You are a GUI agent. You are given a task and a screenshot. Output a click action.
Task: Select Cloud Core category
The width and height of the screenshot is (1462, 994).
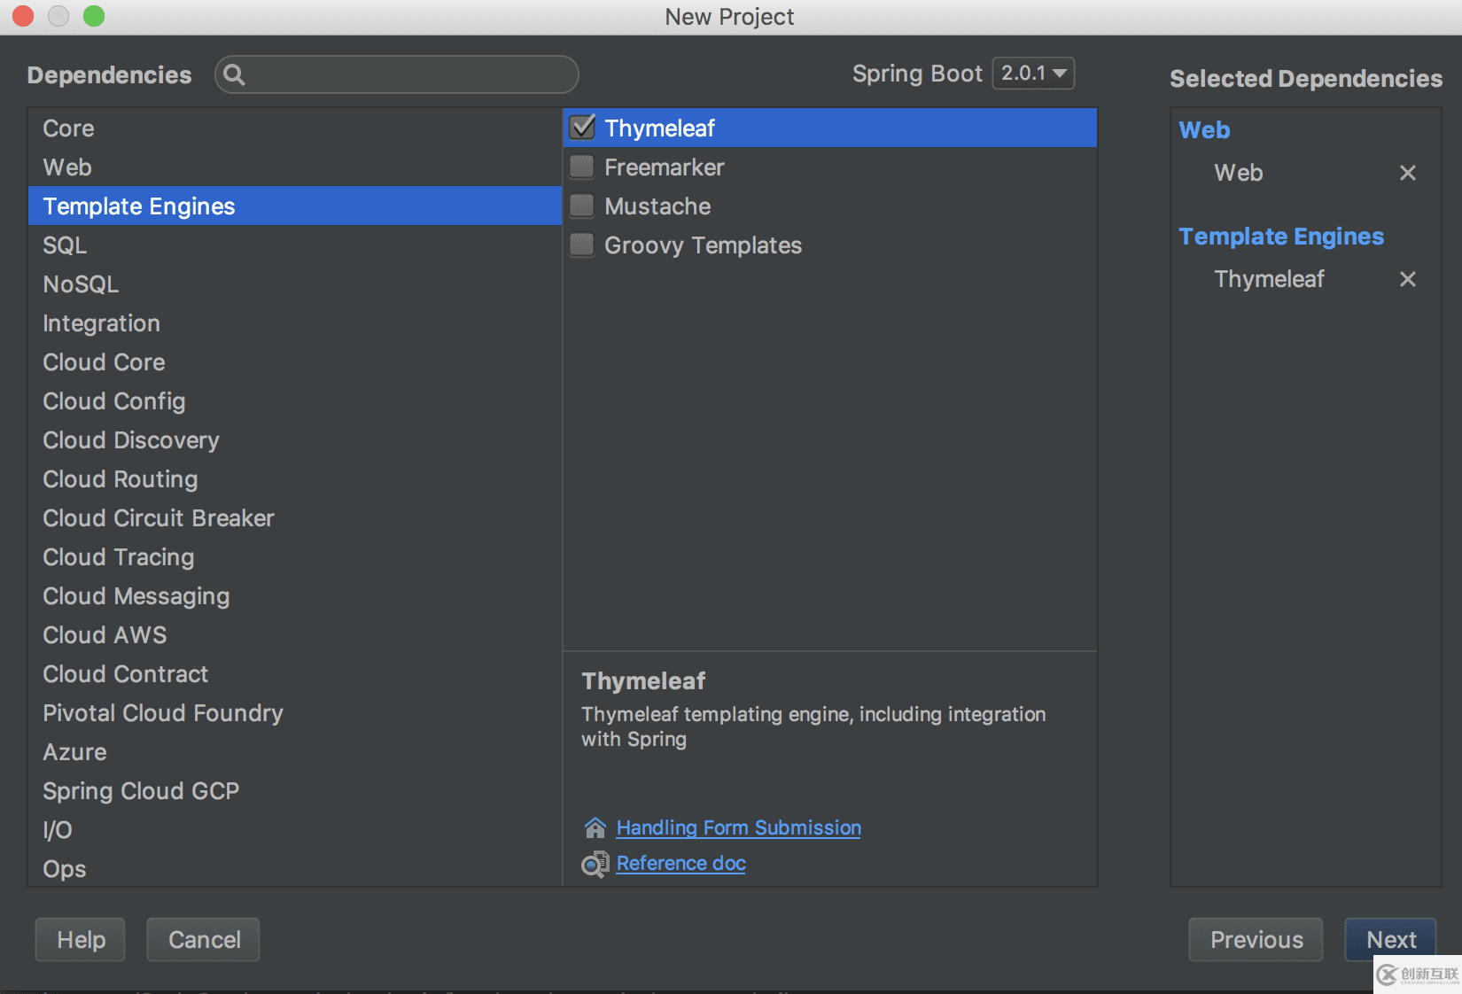tap(295, 362)
